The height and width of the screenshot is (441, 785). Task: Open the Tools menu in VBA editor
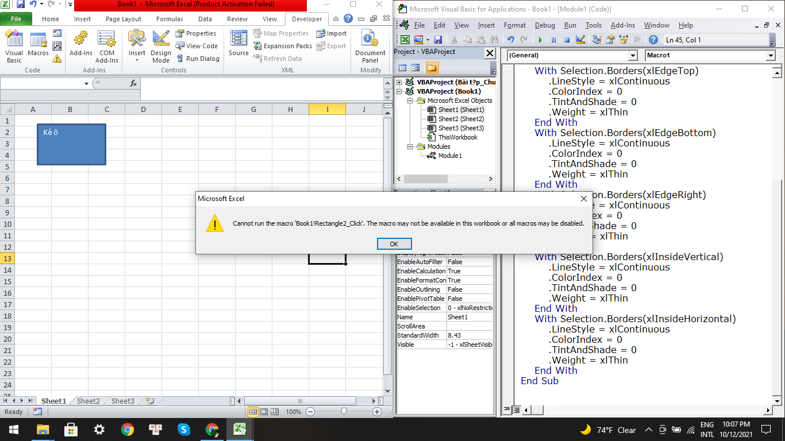pos(594,25)
